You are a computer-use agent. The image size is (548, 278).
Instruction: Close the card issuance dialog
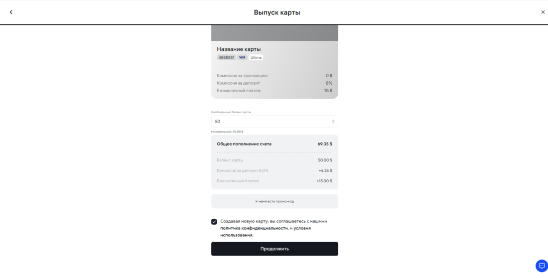(543, 12)
